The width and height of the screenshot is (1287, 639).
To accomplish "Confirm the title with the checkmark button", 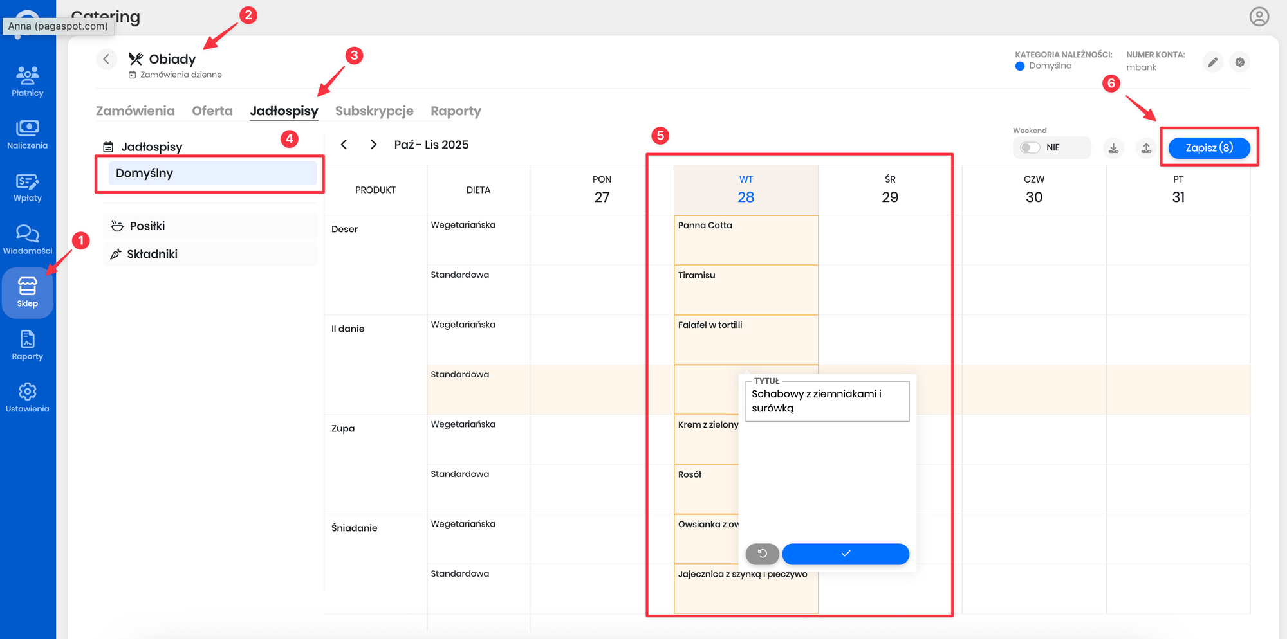I will click(x=845, y=553).
